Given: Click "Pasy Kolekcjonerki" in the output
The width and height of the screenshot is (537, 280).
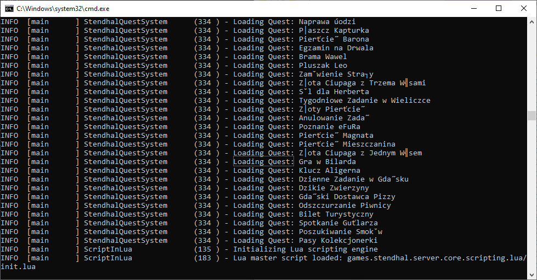Looking at the screenshot, I should (338, 241).
